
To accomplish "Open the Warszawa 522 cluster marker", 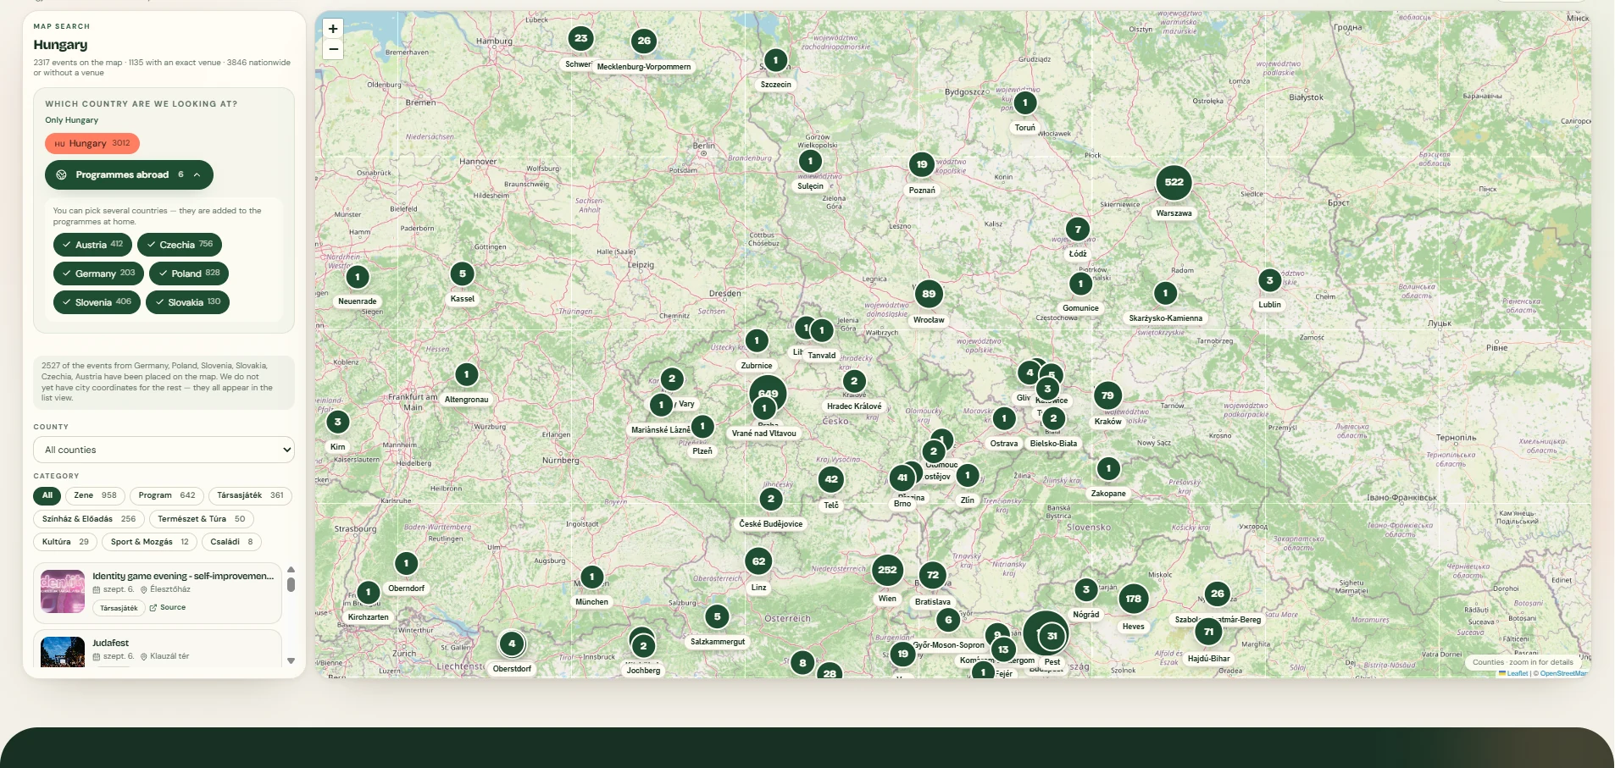I will point(1174,182).
